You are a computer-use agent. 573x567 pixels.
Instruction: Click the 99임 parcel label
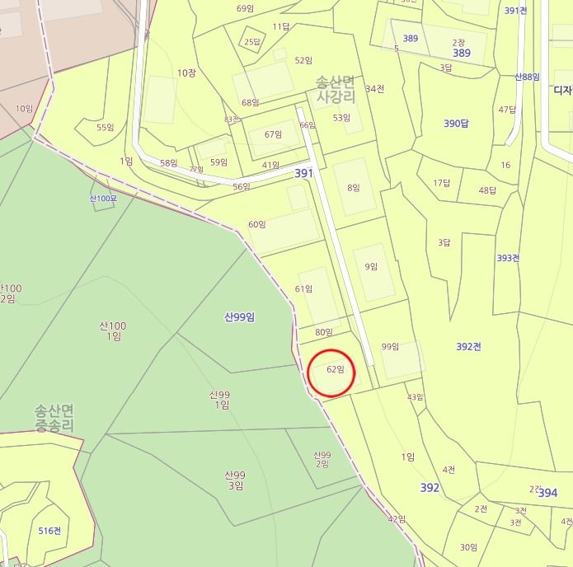click(x=390, y=346)
